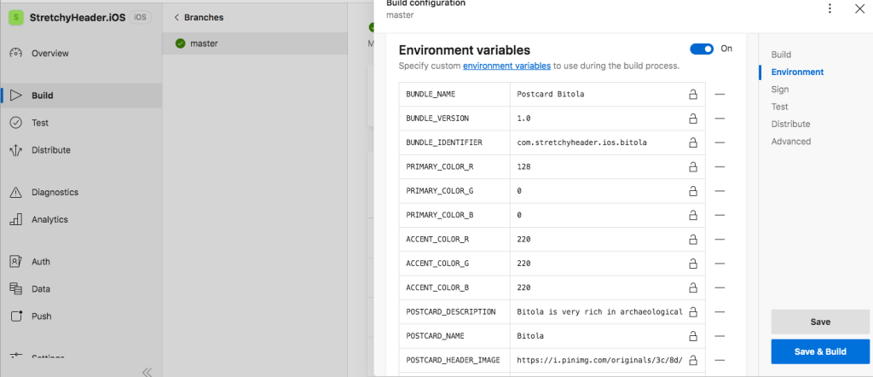Image resolution: width=873 pixels, height=377 pixels.
Task: Open Analytics bar chart icon
Action: [x=15, y=219]
